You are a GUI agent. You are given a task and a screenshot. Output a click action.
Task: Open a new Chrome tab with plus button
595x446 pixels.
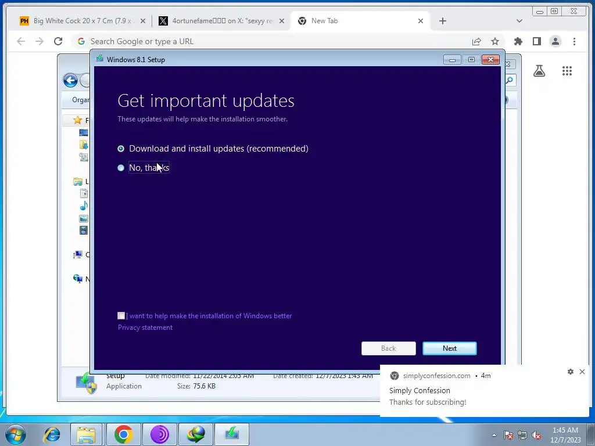pyautogui.click(x=442, y=21)
